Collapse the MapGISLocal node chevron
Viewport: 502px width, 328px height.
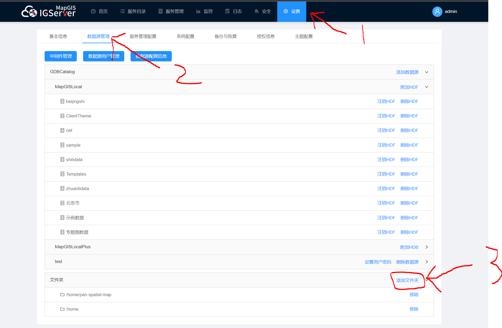427,87
